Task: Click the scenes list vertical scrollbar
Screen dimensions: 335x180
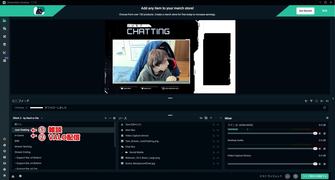Action: [x=115, y=135]
